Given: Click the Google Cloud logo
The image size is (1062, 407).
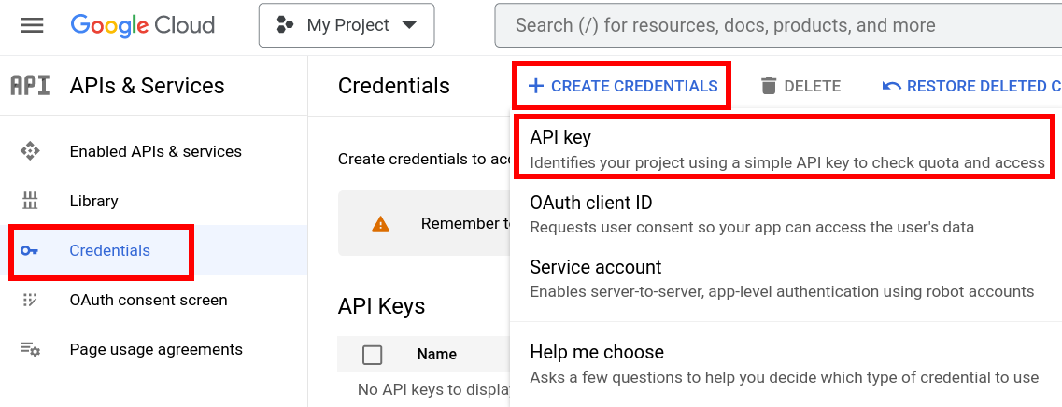Looking at the screenshot, I should tap(142, 26).
